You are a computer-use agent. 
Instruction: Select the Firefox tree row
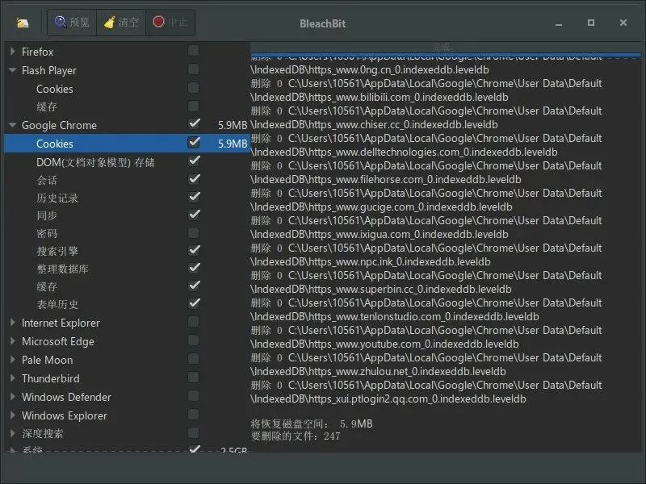click(x=127, y=52)
